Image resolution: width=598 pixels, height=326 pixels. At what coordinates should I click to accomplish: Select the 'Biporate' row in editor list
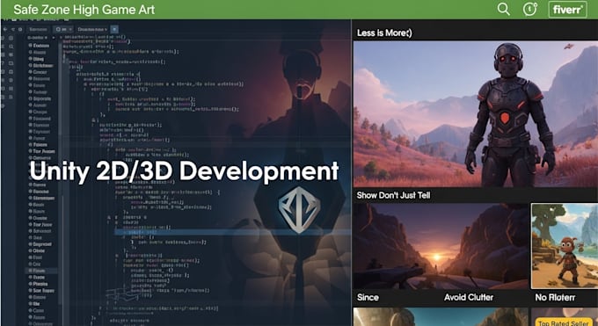[x=40, y=98]
